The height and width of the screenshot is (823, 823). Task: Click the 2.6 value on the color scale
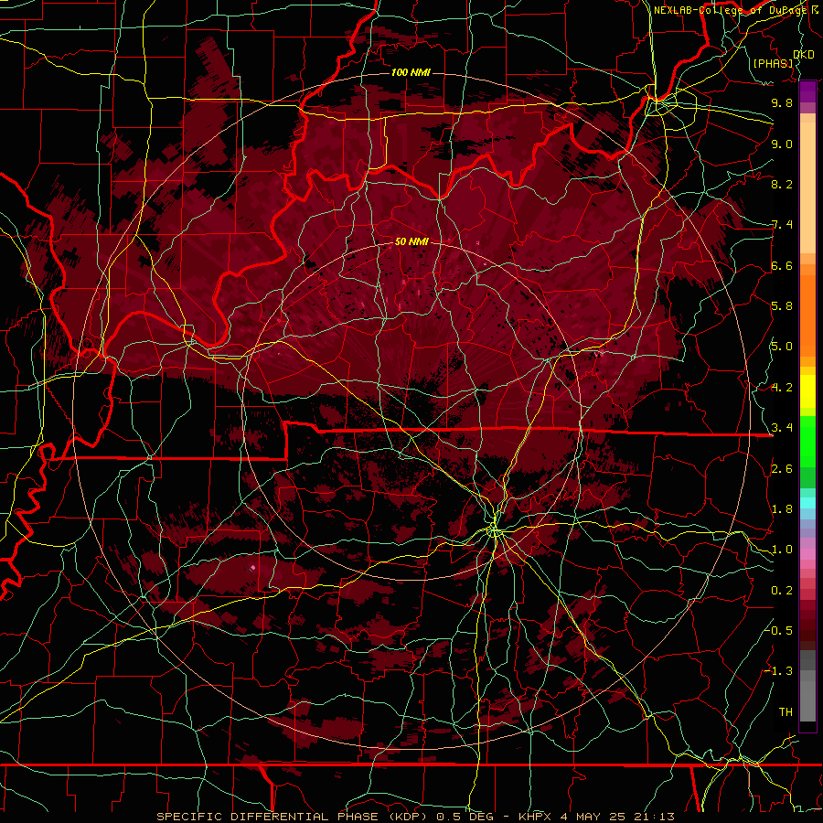[x=782, y=469]
